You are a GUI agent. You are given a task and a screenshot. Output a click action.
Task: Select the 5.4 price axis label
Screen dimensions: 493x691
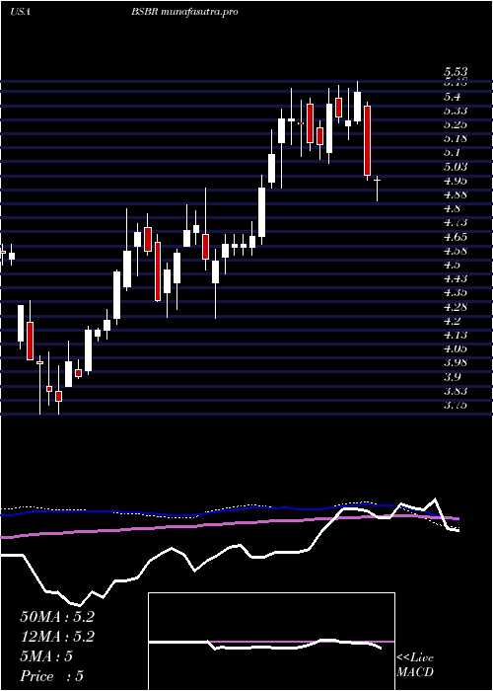pyautogui.click(x=453, y=97)
